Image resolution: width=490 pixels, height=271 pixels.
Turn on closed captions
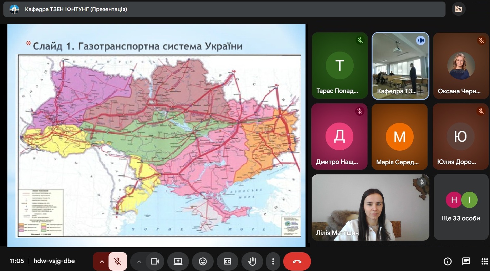(x=228, y=261)
